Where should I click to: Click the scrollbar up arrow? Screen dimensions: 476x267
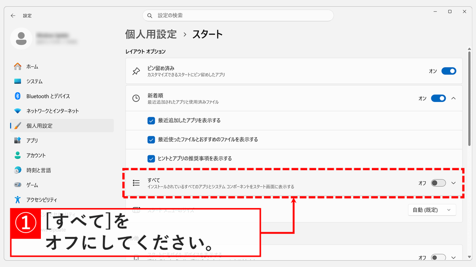469,49
